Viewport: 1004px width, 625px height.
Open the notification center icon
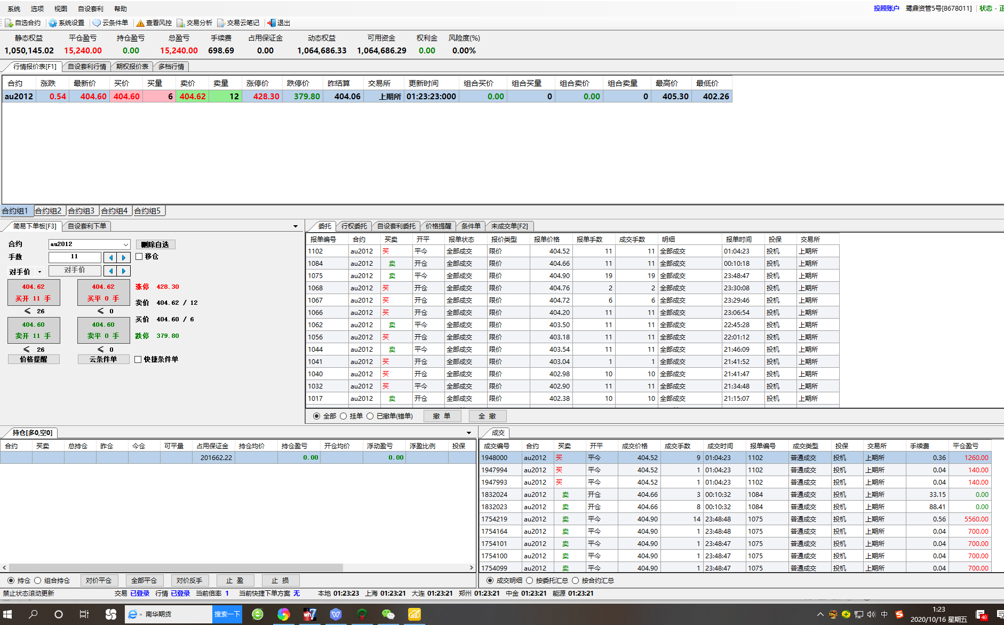coord(981,615)
